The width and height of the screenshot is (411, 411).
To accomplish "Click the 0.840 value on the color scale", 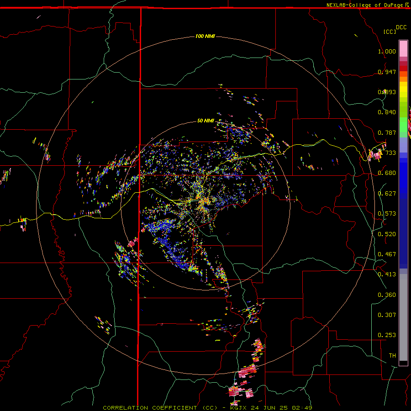I will pos(387,112).
